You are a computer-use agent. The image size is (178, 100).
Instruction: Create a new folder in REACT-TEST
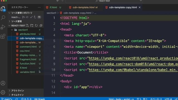pyautogui.click(x=32, y=26)
